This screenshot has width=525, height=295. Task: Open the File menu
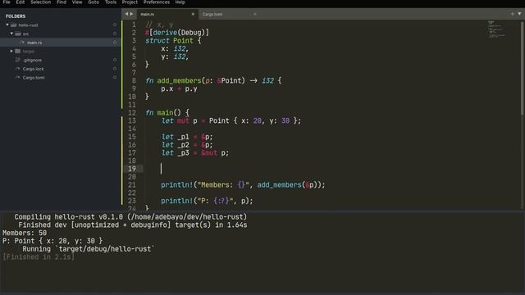[x=7, y=2]
